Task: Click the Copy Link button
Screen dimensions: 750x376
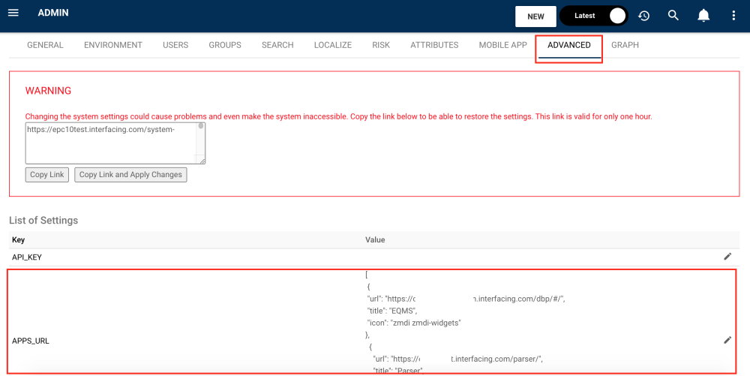Action: 46,175
